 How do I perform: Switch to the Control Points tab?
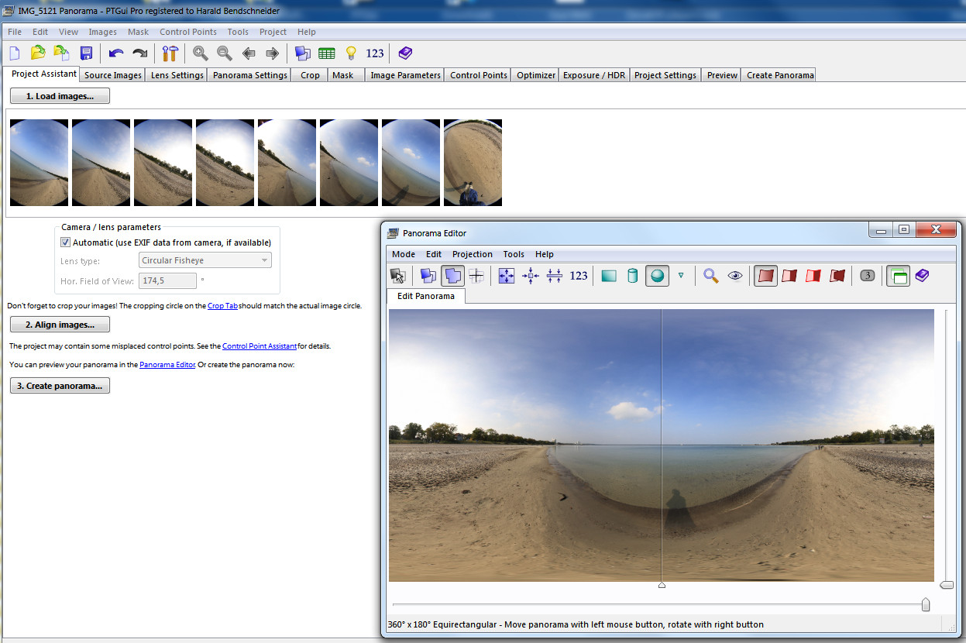coord(478,75)
